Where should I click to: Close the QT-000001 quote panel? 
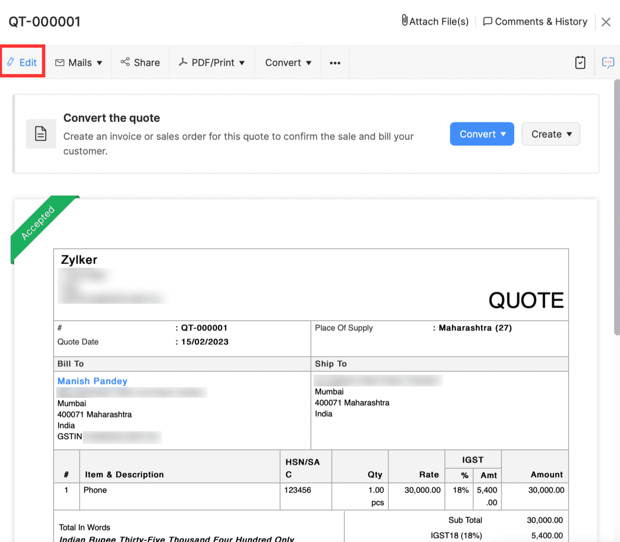click(606, 22)
